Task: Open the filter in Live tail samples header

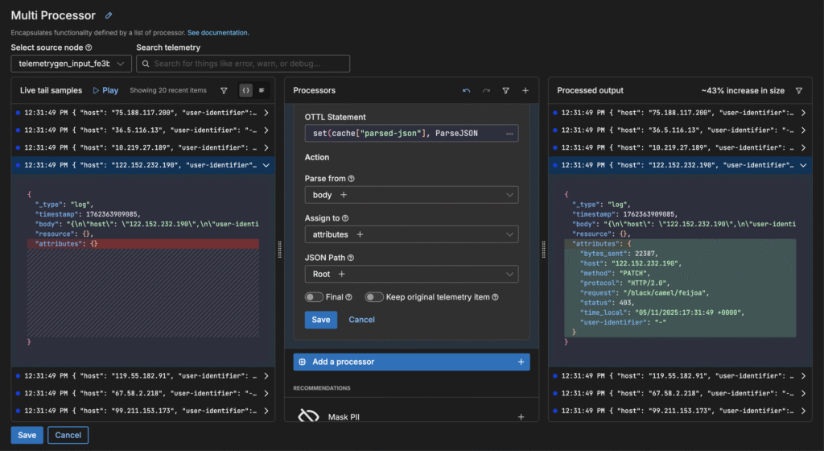Action: (224, 91)
